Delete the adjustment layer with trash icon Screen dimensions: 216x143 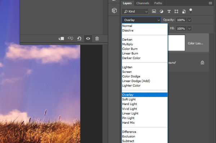click(x=97, y=39)
